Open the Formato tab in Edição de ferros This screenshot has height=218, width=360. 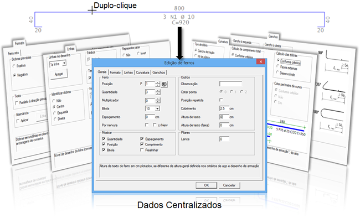pyautogui.click(x=115, y=72)
